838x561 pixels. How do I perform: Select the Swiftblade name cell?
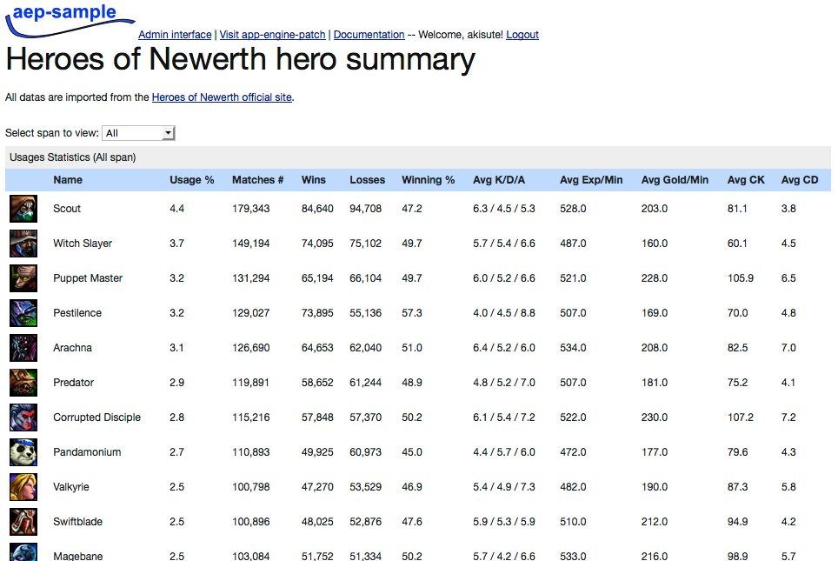click(77, 521)
